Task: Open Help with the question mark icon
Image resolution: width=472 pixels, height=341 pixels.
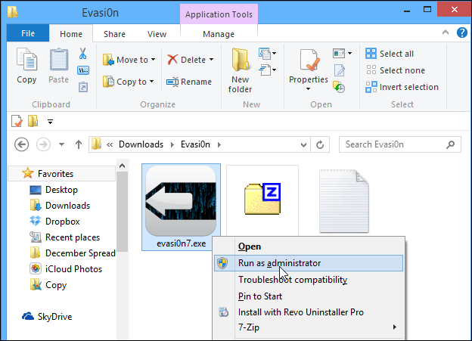Action: (x=461, y=33)
